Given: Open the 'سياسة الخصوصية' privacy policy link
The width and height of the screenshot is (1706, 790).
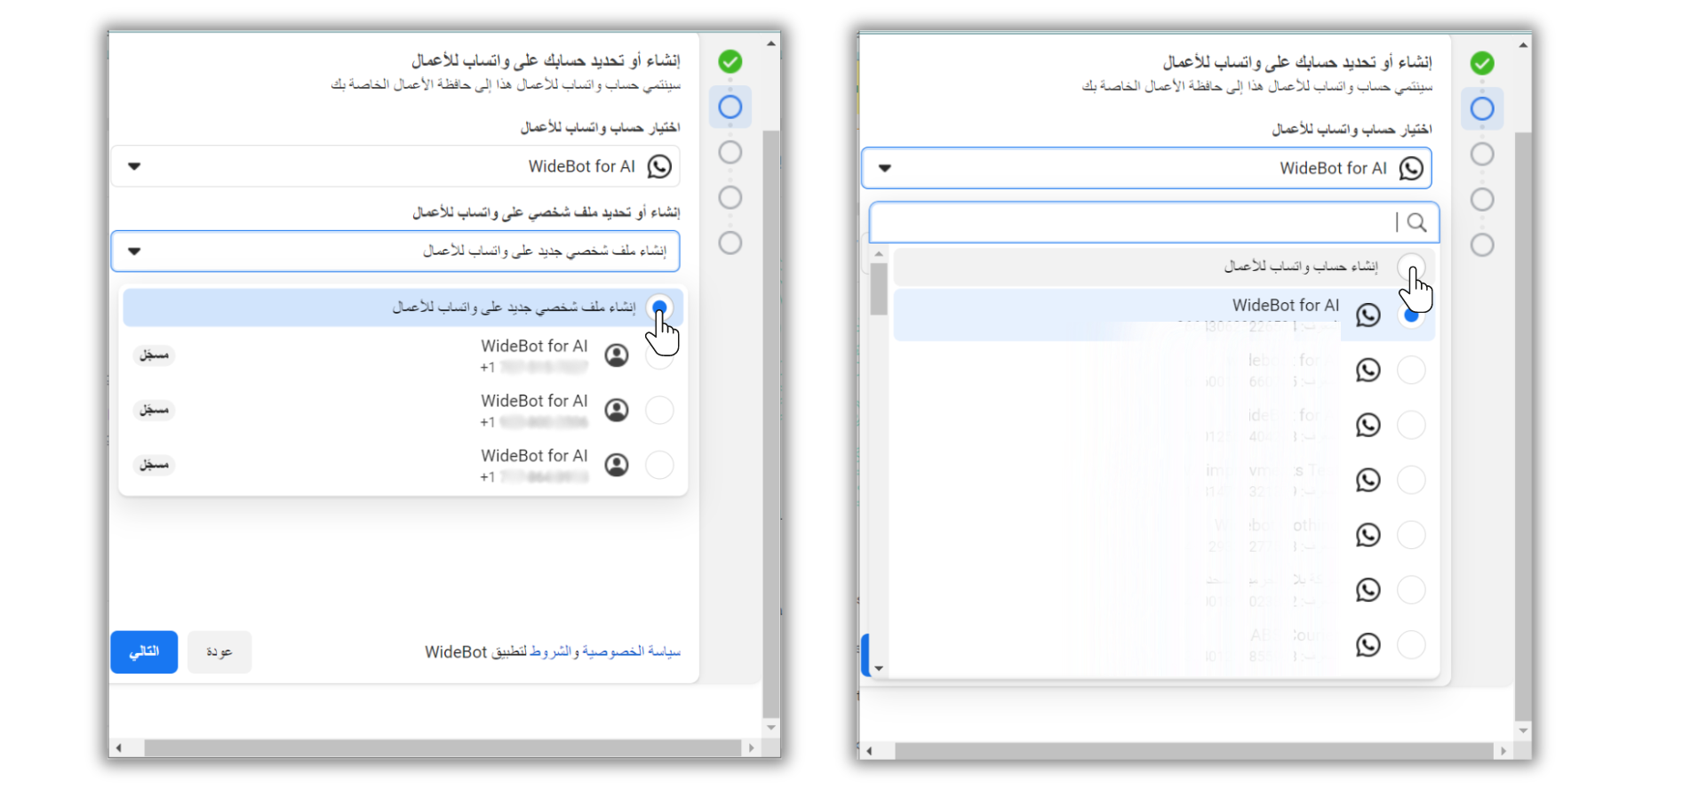Looking at the screenshot, I should click(x=632, y=651).
